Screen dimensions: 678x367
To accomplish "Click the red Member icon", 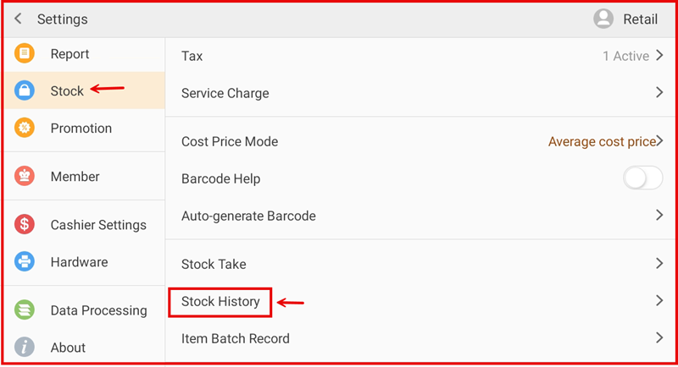I will 25,177.
